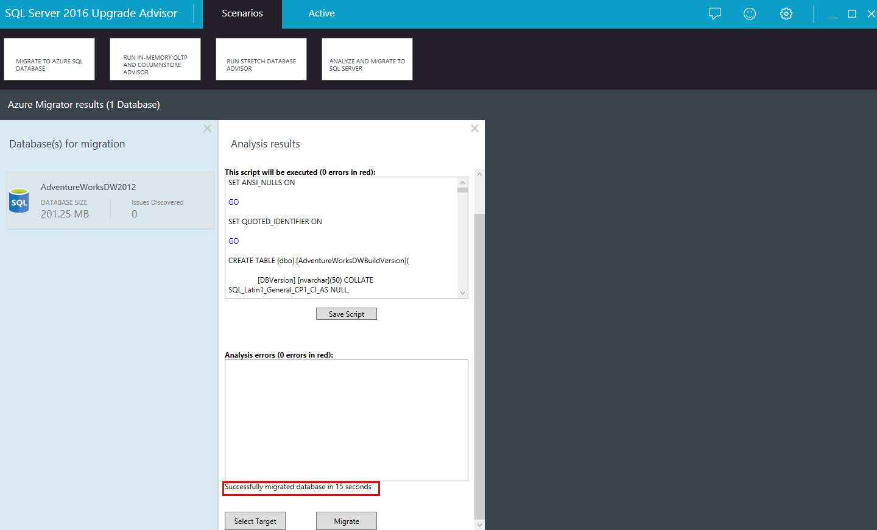The image size is (877, 530).
Task: Open Run Stretch Database Advisor tile
Action: [261, 59]
